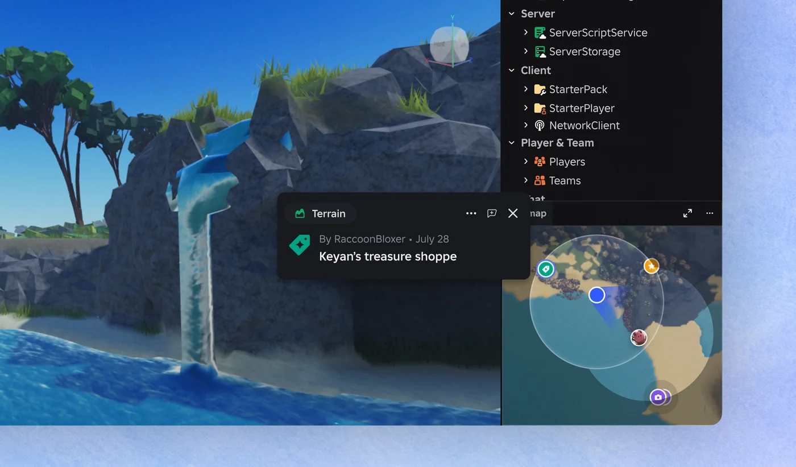Click the green price tag icon in popup
This screenshot has width=796, height=467.
(300, 245)
